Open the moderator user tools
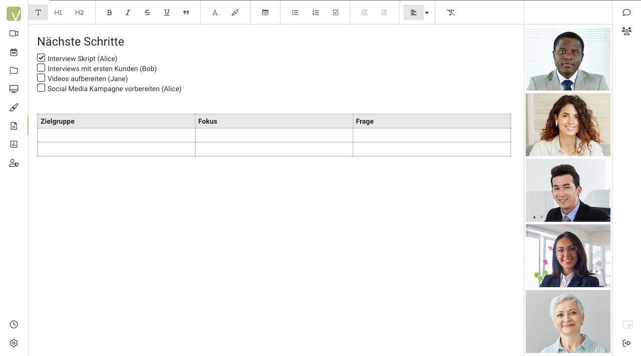Viewport: 641px width, 356px height. click(x=14, y=163)
